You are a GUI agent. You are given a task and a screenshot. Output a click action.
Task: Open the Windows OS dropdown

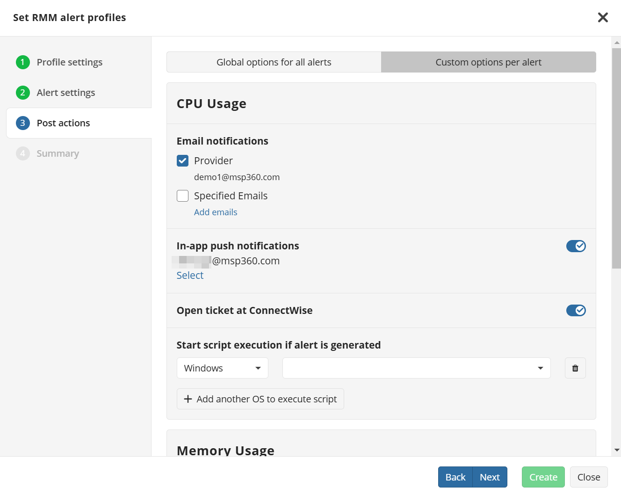click(222, 368)
